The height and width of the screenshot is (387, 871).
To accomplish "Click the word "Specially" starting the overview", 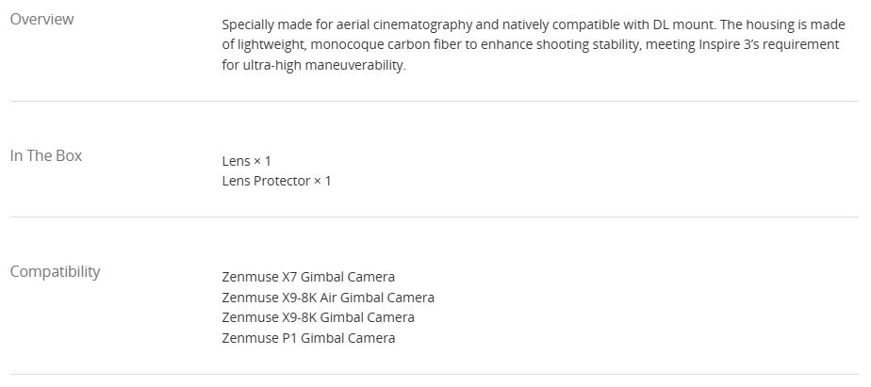I will pyautogui.click(x=251, y=25).
